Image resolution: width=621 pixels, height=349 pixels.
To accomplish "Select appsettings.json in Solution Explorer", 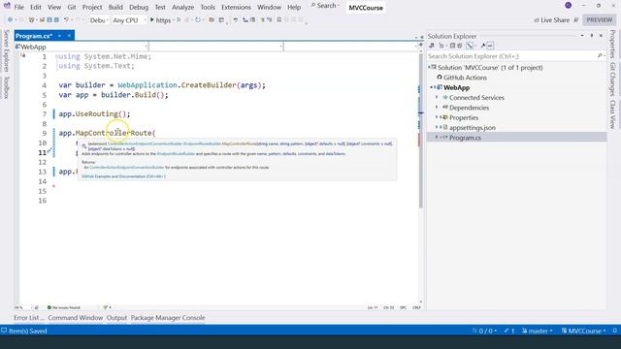I will pyautogui.click(x=473, y=127).
